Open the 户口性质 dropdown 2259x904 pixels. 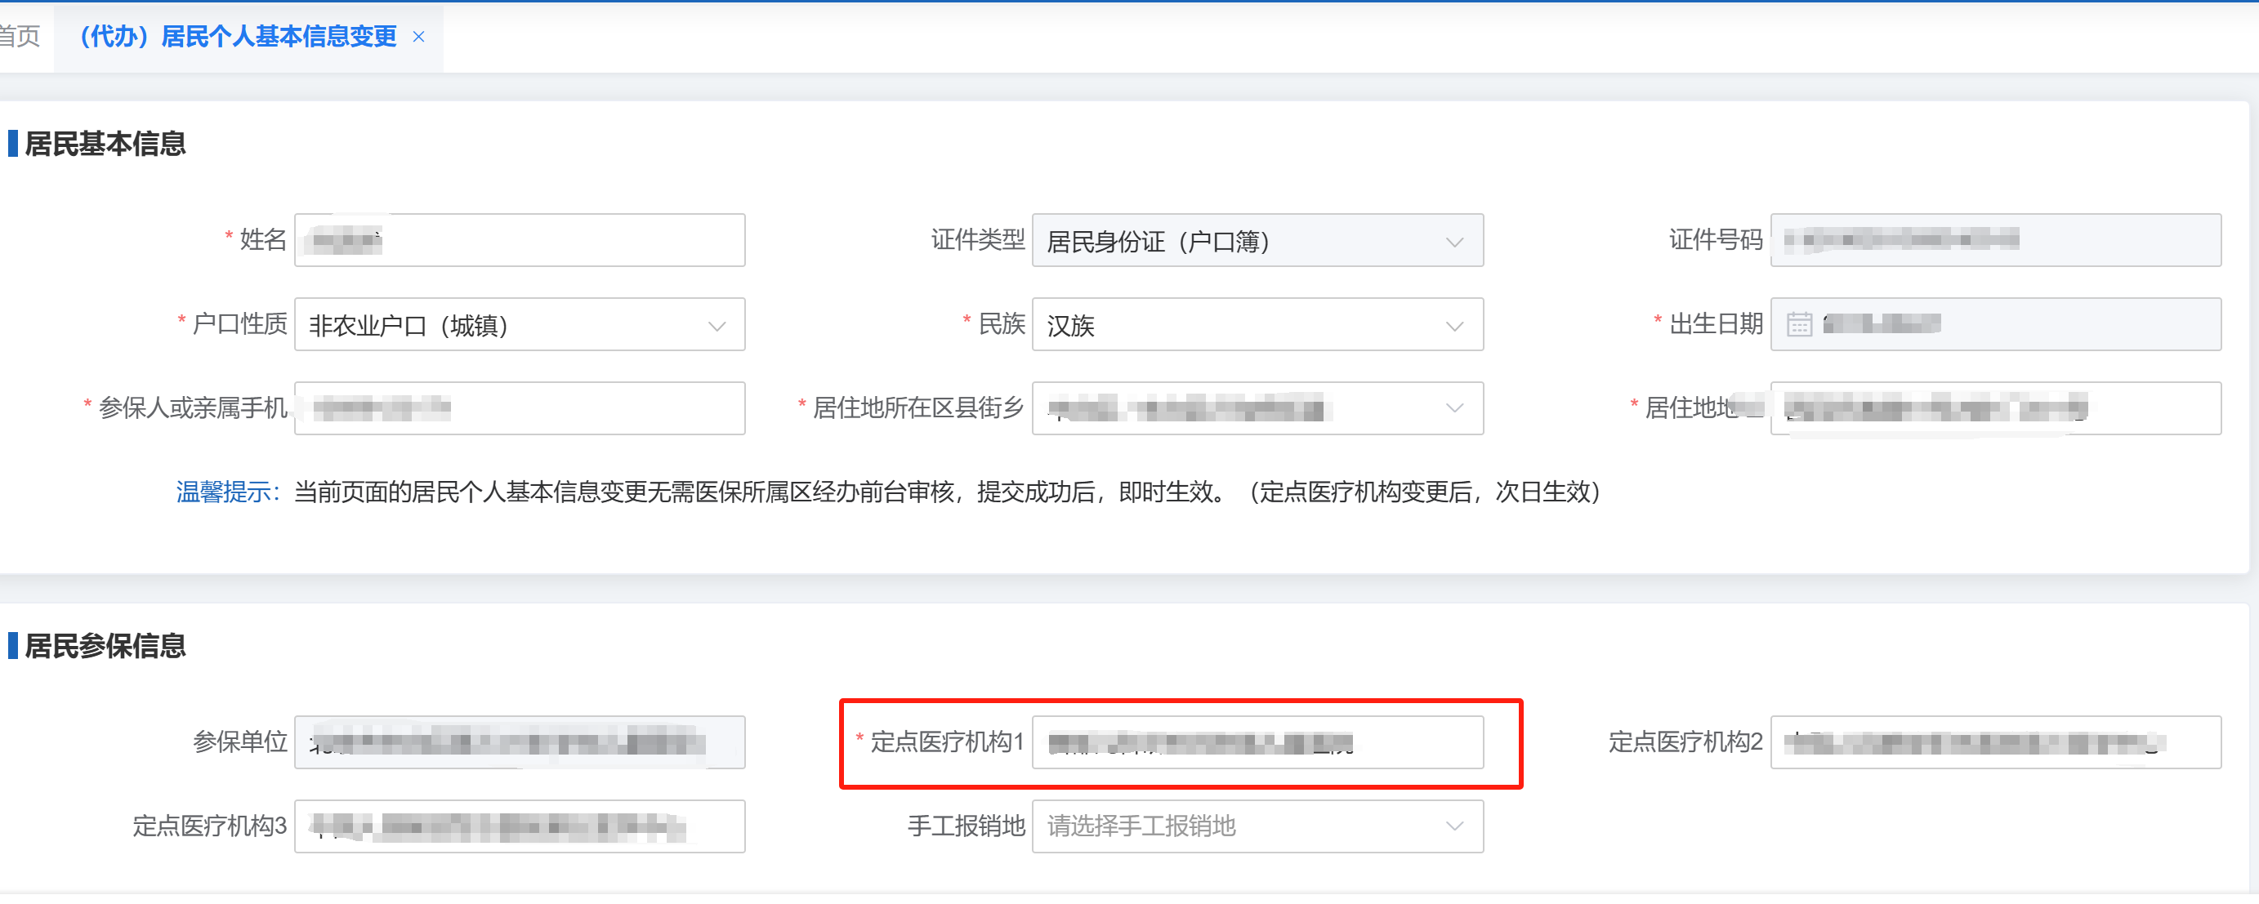(519, 324)
